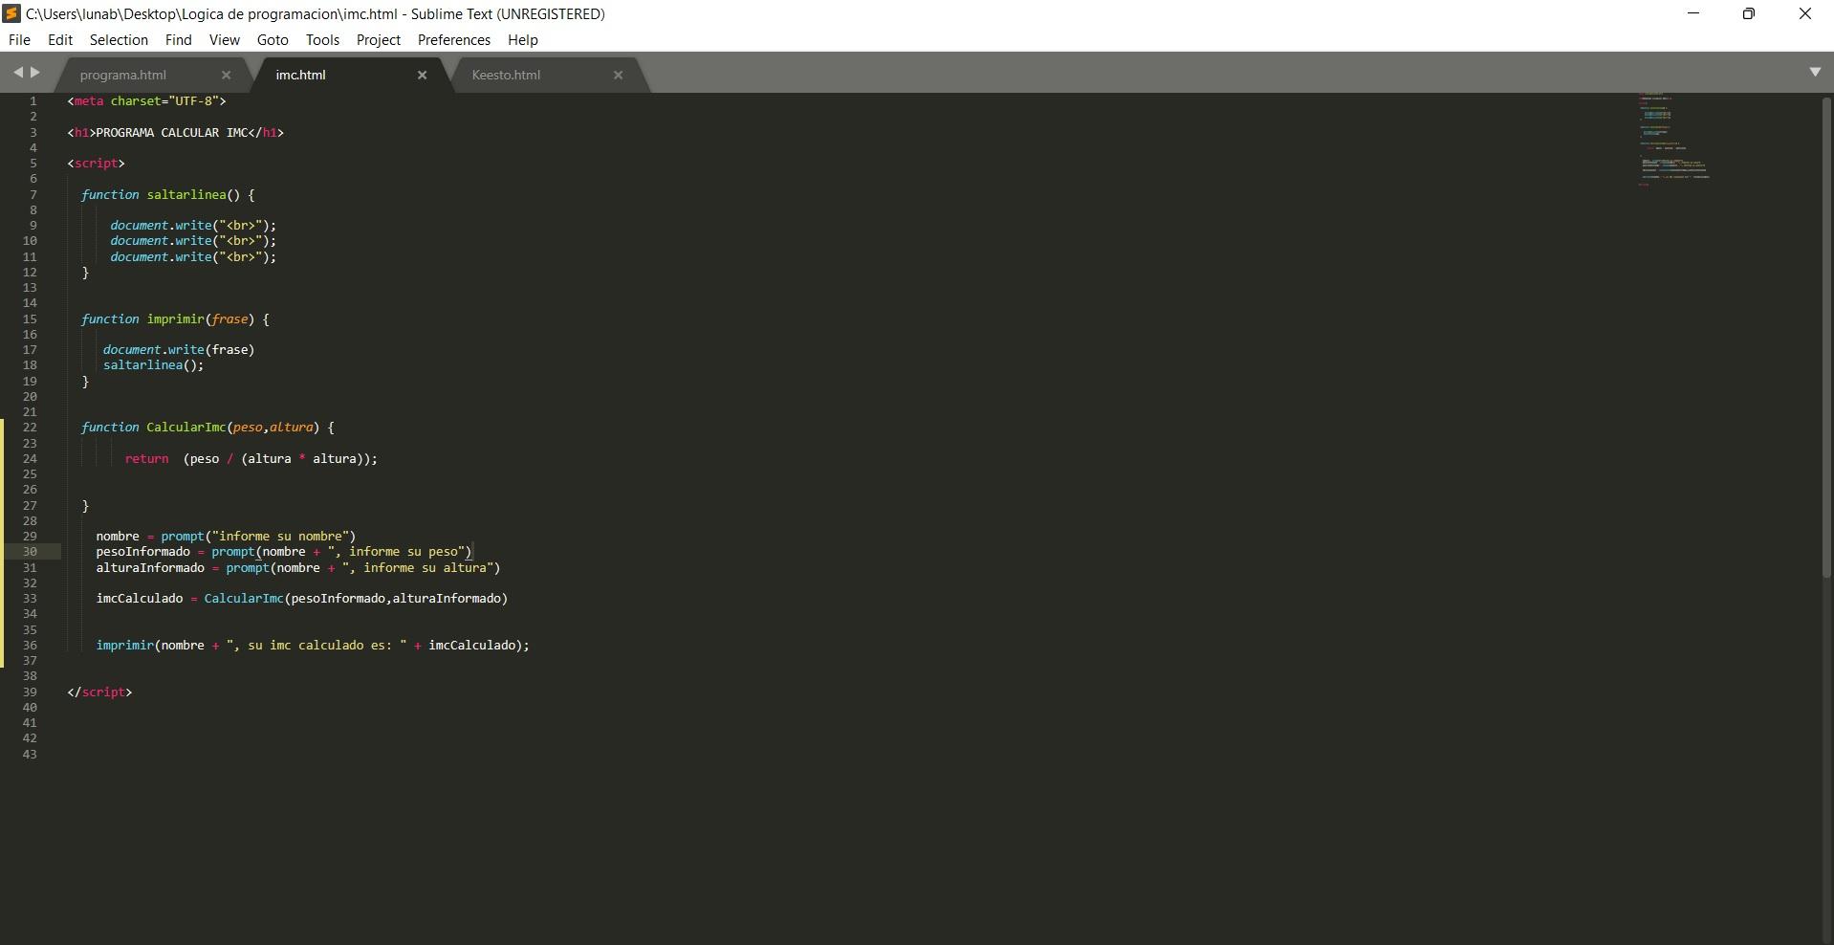The width and height of the screenshot is (1834, 945).
Task: Open the Edit menu
Action: coord(60,40)
